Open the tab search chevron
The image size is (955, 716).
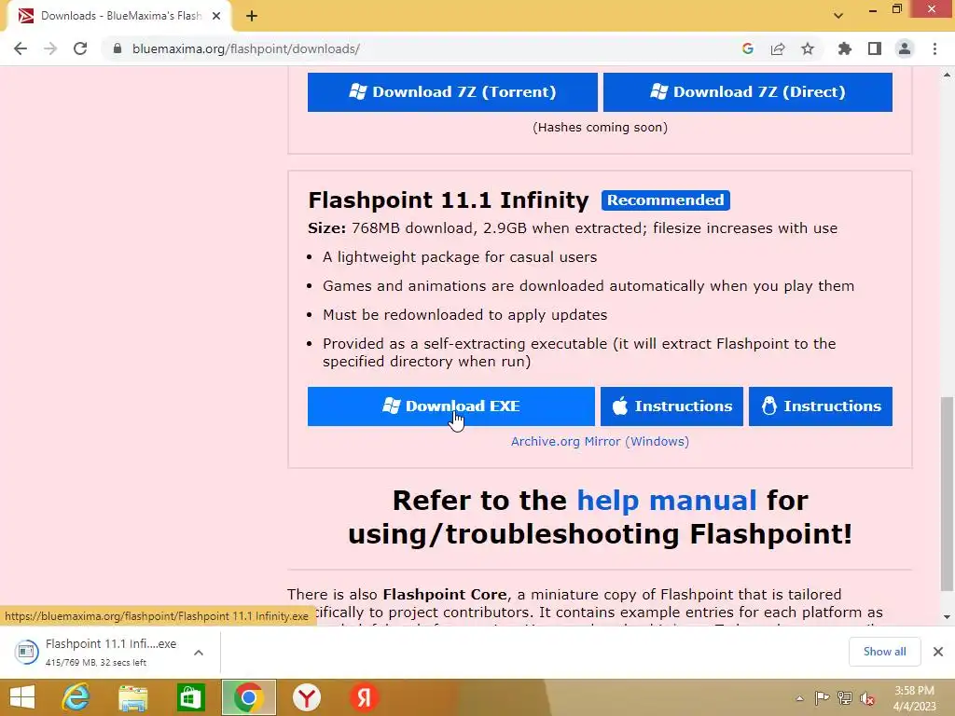pos(838,16)
